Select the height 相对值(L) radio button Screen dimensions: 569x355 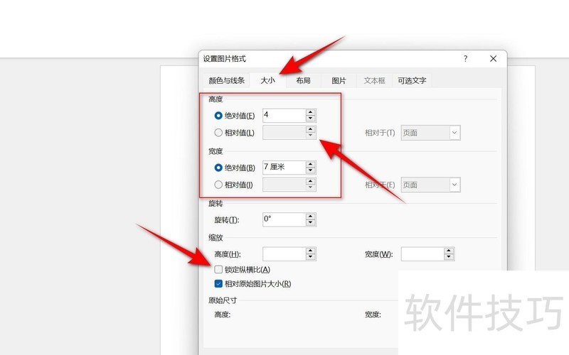pyautogui.click(x=218, y=132)
